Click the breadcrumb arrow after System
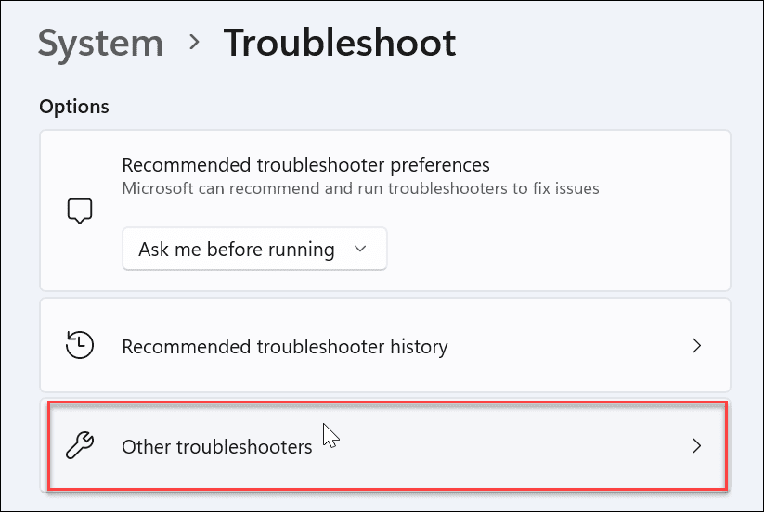The height and width of the screenshot is (512, 764). point(193,43)
